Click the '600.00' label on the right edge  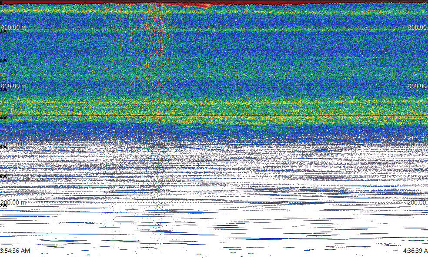pos(418,86)
